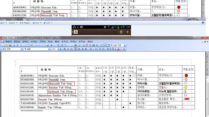Toggle italic formatting with the slanted 가 button
This screenshot has height=117, width=209.
68,49
